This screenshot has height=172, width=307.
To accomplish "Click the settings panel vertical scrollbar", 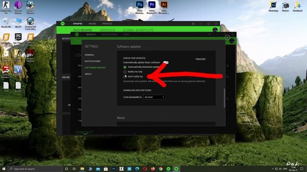I will (x=224, y=98).
